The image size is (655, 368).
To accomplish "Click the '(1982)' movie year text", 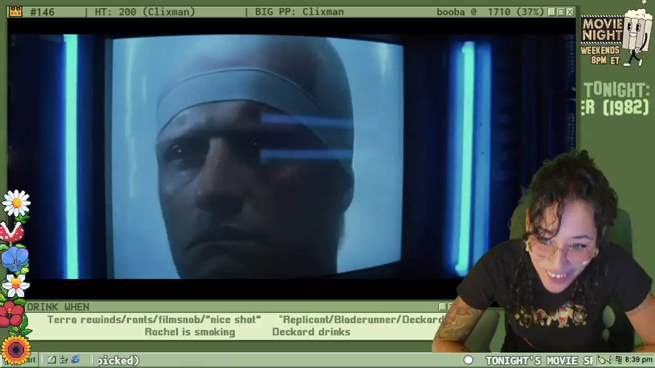I will point(626,107).
